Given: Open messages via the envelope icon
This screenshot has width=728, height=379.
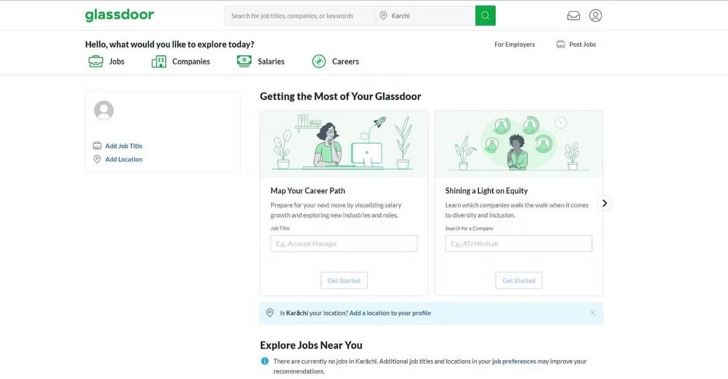Looking at the screenshot, I should (x=573, y=15).
